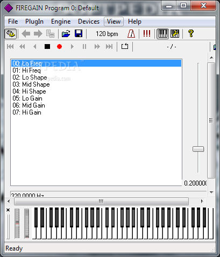Select the 07: Hi Gain parameter
This screenshot has height=257, width=220.
(x=96, y=112)
